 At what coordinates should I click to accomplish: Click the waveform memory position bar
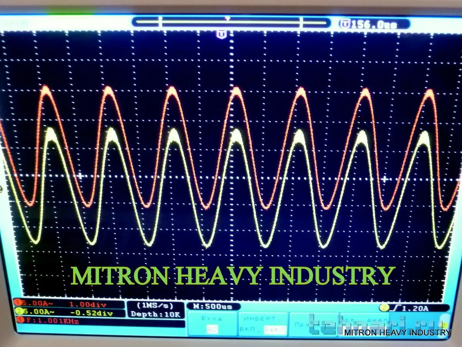click(x=231, y=22)
